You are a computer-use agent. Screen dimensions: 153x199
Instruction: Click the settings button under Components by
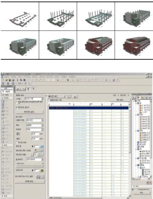coord(142,193)
